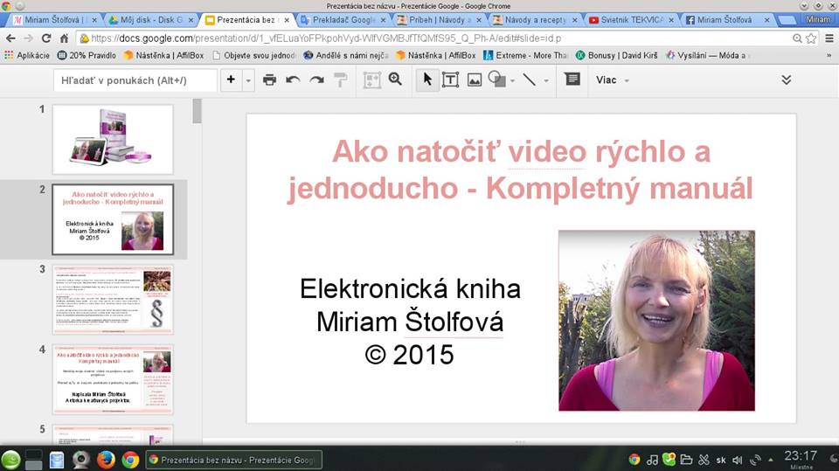Select slide 1 thumbnail with book cover

(x=113, y=139)
